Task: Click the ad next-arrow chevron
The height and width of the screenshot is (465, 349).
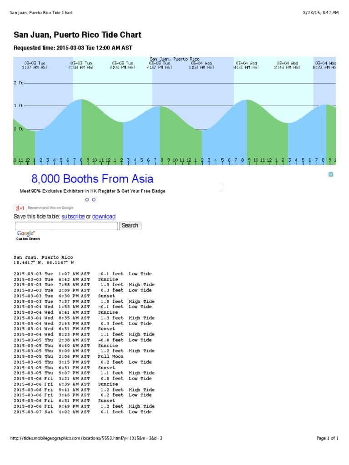Action: coord(222,187)
